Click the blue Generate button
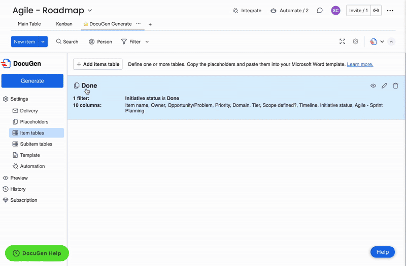The width and height of the screenshot is (406, 266). pyautogui.click(x=32, y=81)
